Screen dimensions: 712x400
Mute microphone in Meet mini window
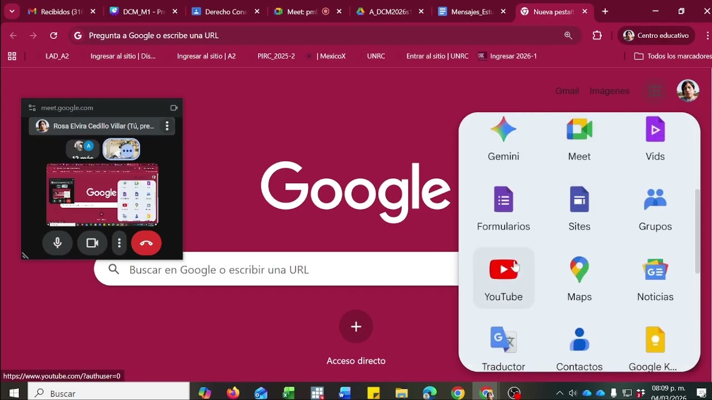click(57, 243)
